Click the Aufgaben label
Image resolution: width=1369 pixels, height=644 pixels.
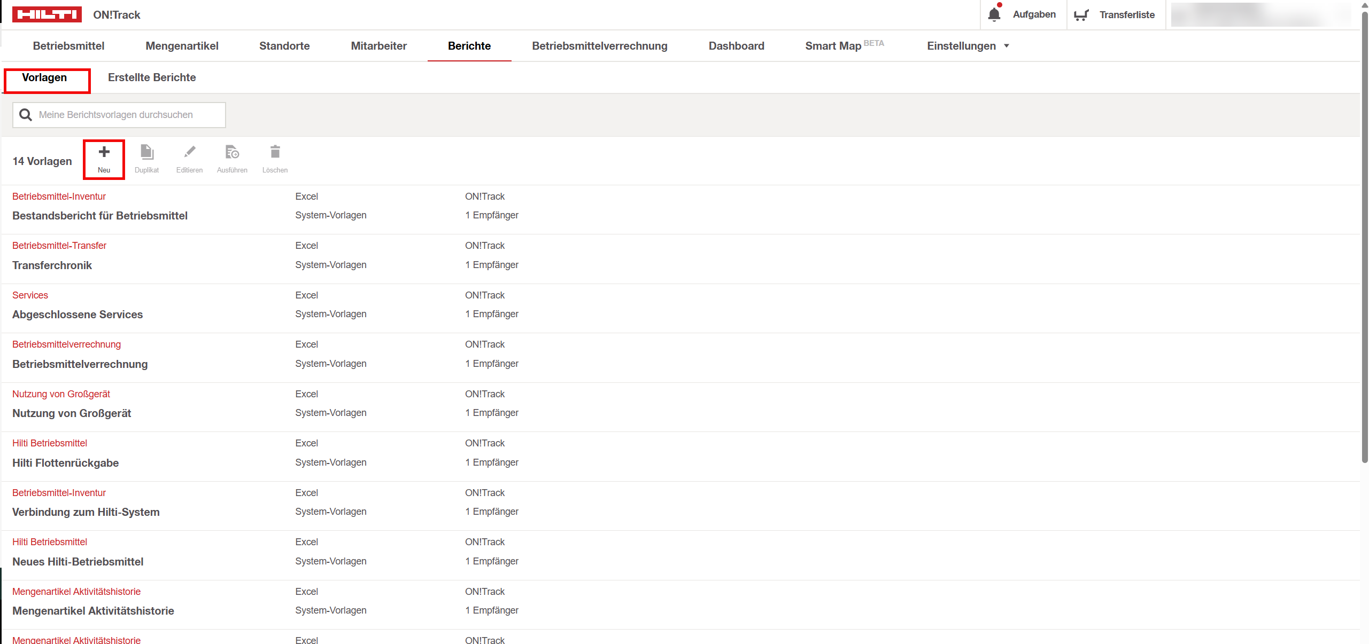[1034, 14]
